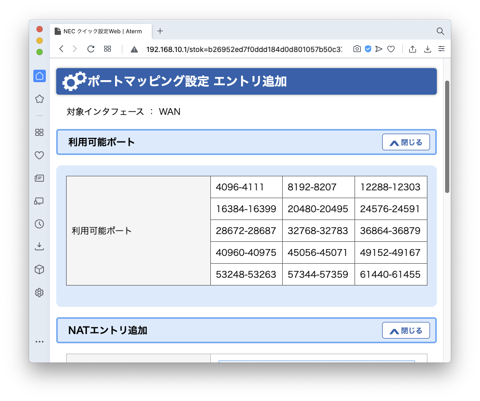Open Downloads from the sidebar
Viewport: 480px width, 401px height.
(x=40, y=247)
